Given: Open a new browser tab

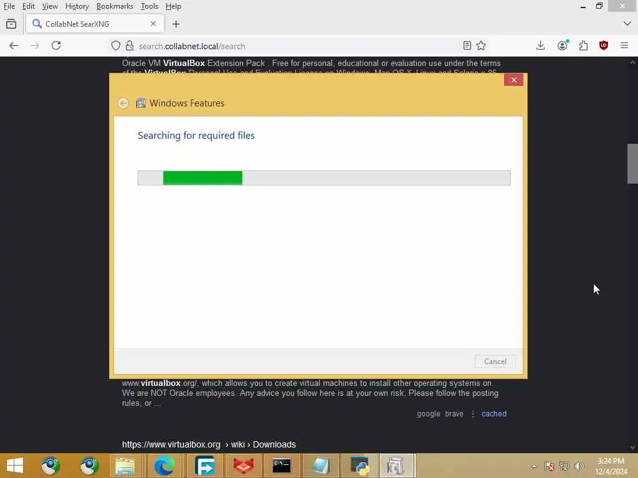Looking at the screenshot, I should point(176,24).
